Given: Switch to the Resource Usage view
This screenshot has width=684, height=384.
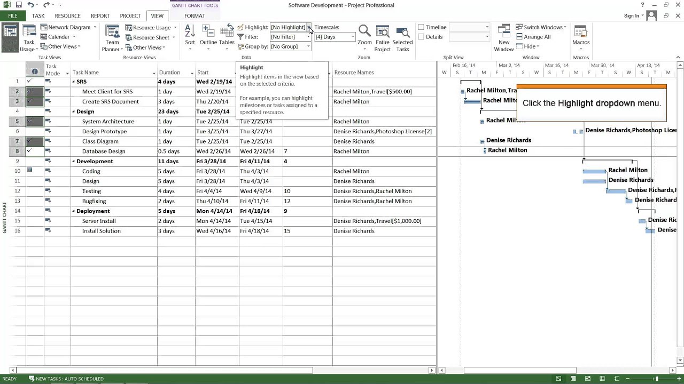Looking at the screenshot, I should (x=151, y=27).
